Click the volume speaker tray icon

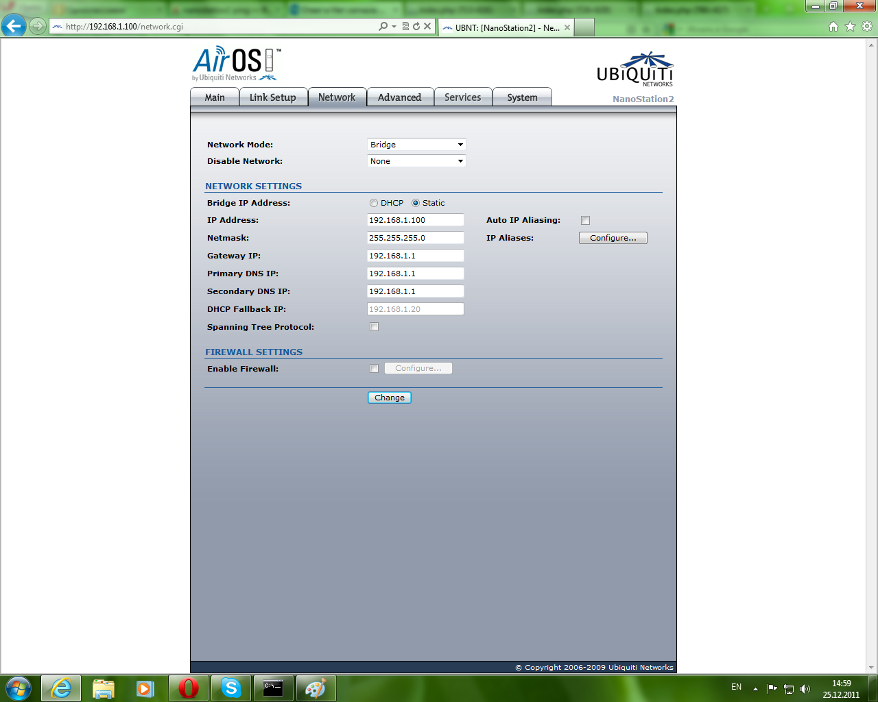pos(805,688)
